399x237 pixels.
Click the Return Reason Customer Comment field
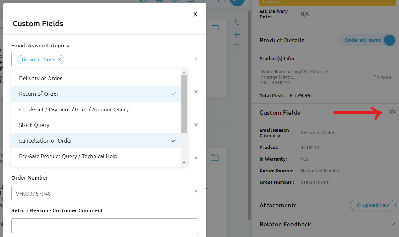(104, 226)
